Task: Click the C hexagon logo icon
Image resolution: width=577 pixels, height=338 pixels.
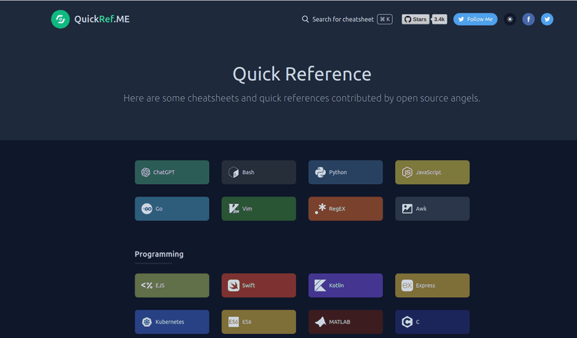Action: coord(407,322)
